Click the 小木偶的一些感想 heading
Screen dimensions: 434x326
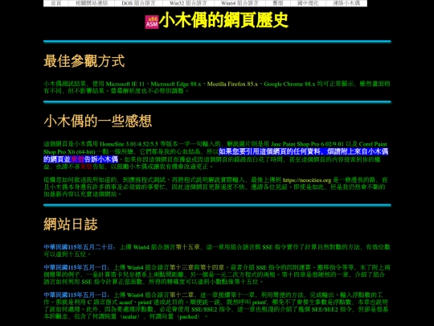pyautogui.click(x=98, y=121)
